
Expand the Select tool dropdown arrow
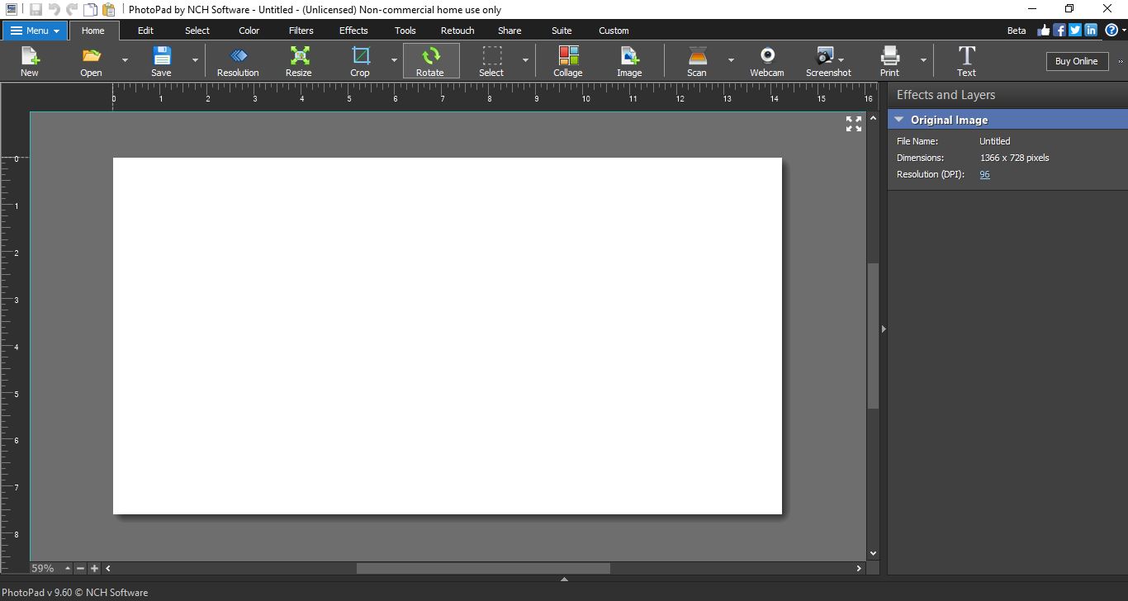[525, 60]
